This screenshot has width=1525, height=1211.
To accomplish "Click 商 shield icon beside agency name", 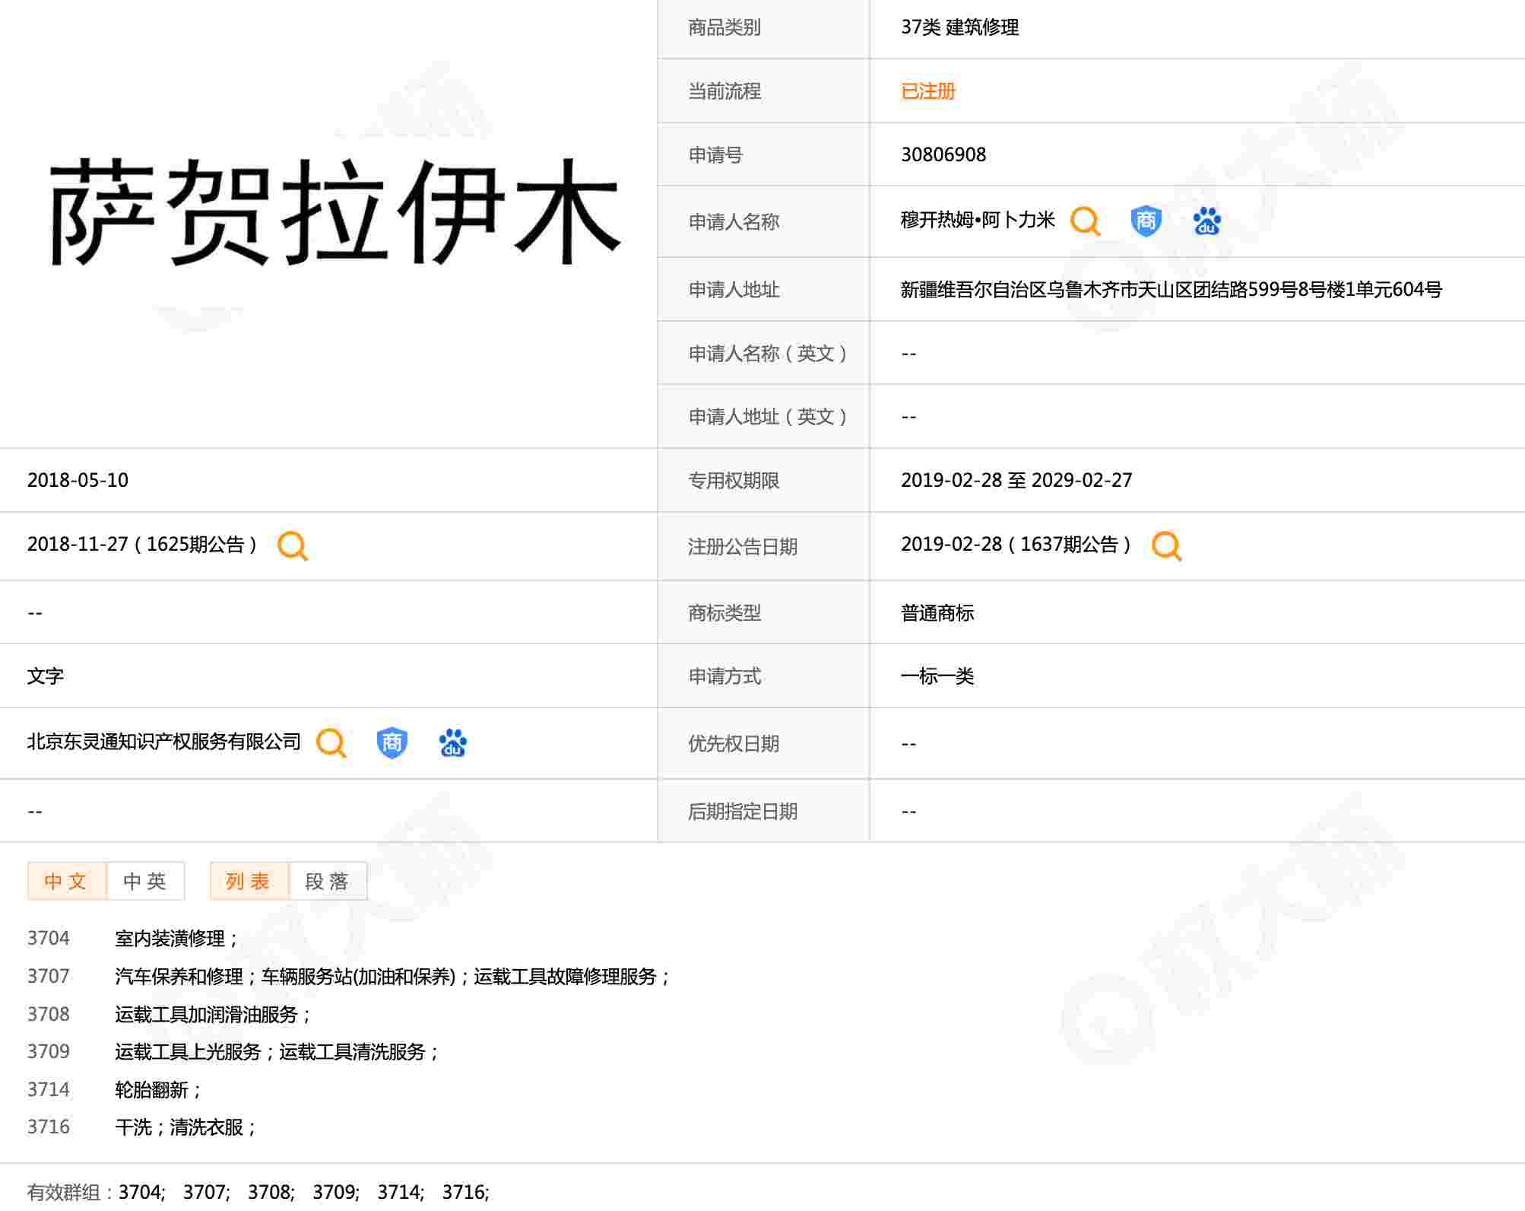I will (392, 742).
